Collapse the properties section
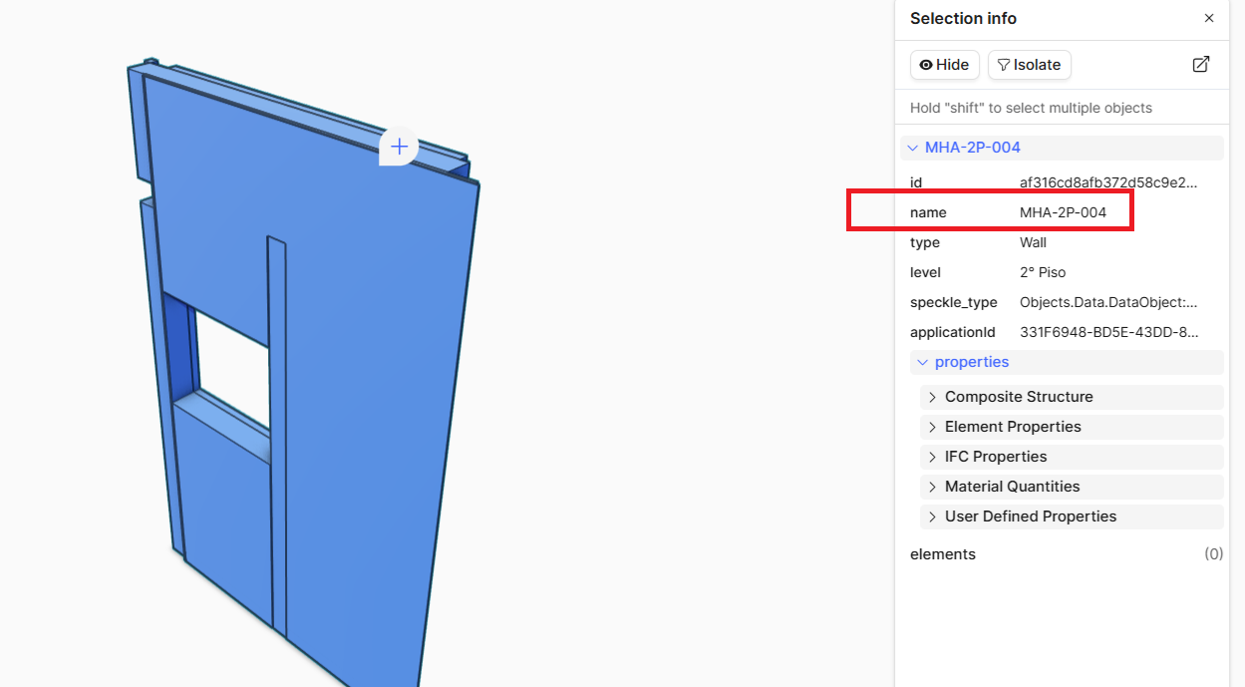The image size is (1245, 687). (1067, 362)
